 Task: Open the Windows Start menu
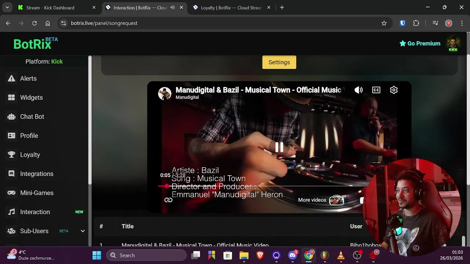pyautogui.click(x=97, y=255)
